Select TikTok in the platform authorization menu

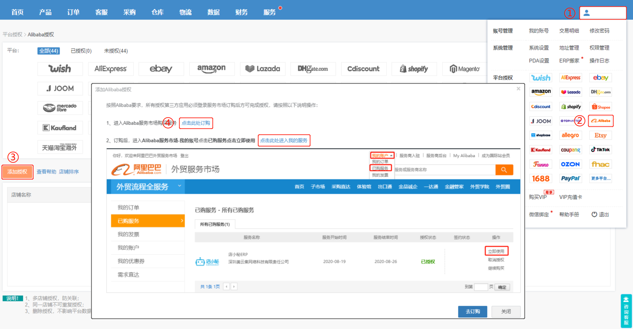600,149
